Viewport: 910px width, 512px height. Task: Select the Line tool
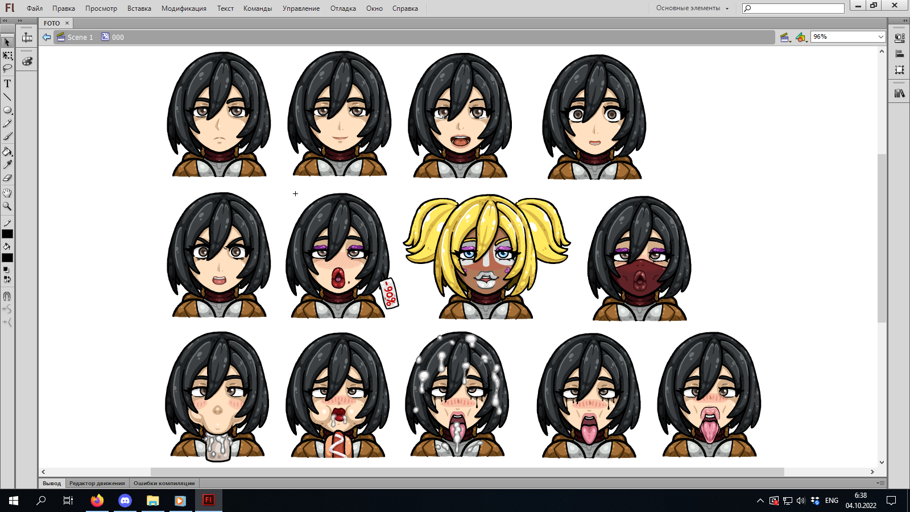point(7,97)
